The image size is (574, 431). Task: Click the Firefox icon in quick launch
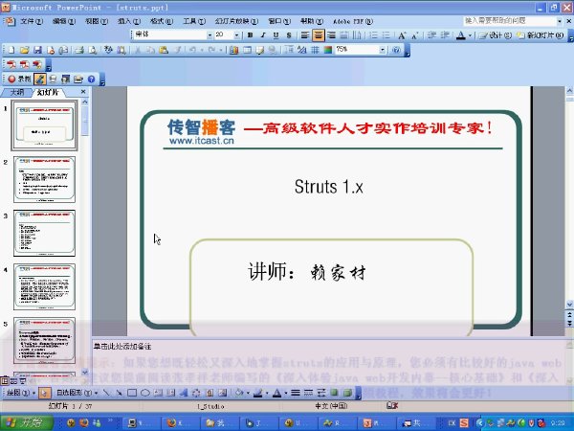coord(84,423)
